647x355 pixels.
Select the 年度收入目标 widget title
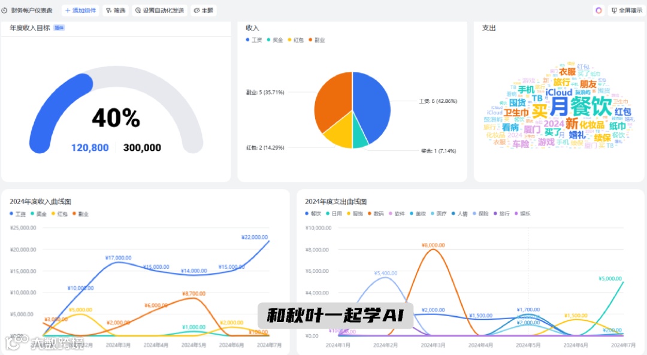(30, 28)
